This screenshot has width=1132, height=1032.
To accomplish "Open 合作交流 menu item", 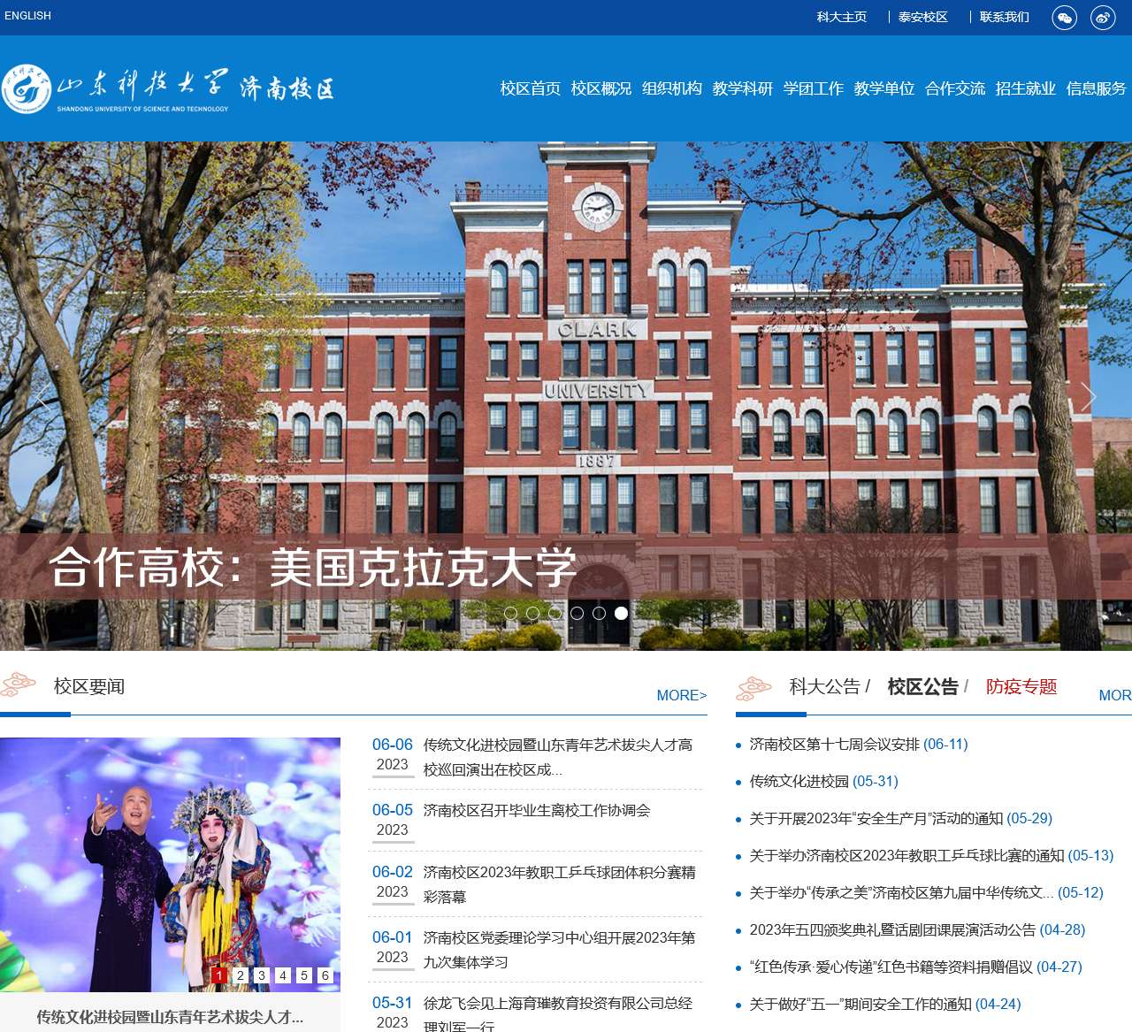I will point(955,88).
